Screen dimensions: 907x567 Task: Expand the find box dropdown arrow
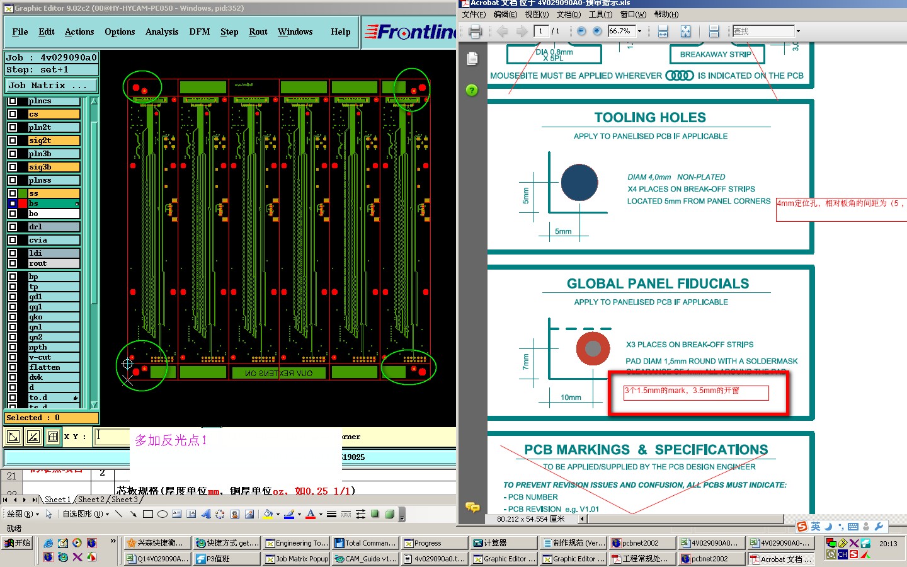coord(798,31)
